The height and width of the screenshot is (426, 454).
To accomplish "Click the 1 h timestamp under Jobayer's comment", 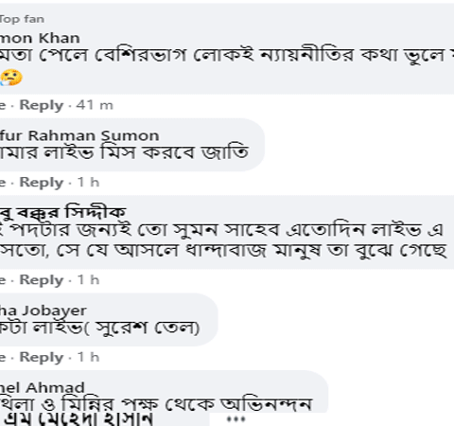I will point(88,358).
